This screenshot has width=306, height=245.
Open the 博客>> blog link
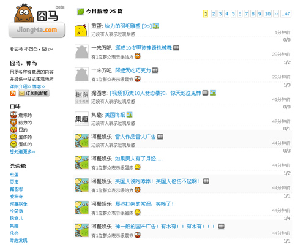(39, 86)
